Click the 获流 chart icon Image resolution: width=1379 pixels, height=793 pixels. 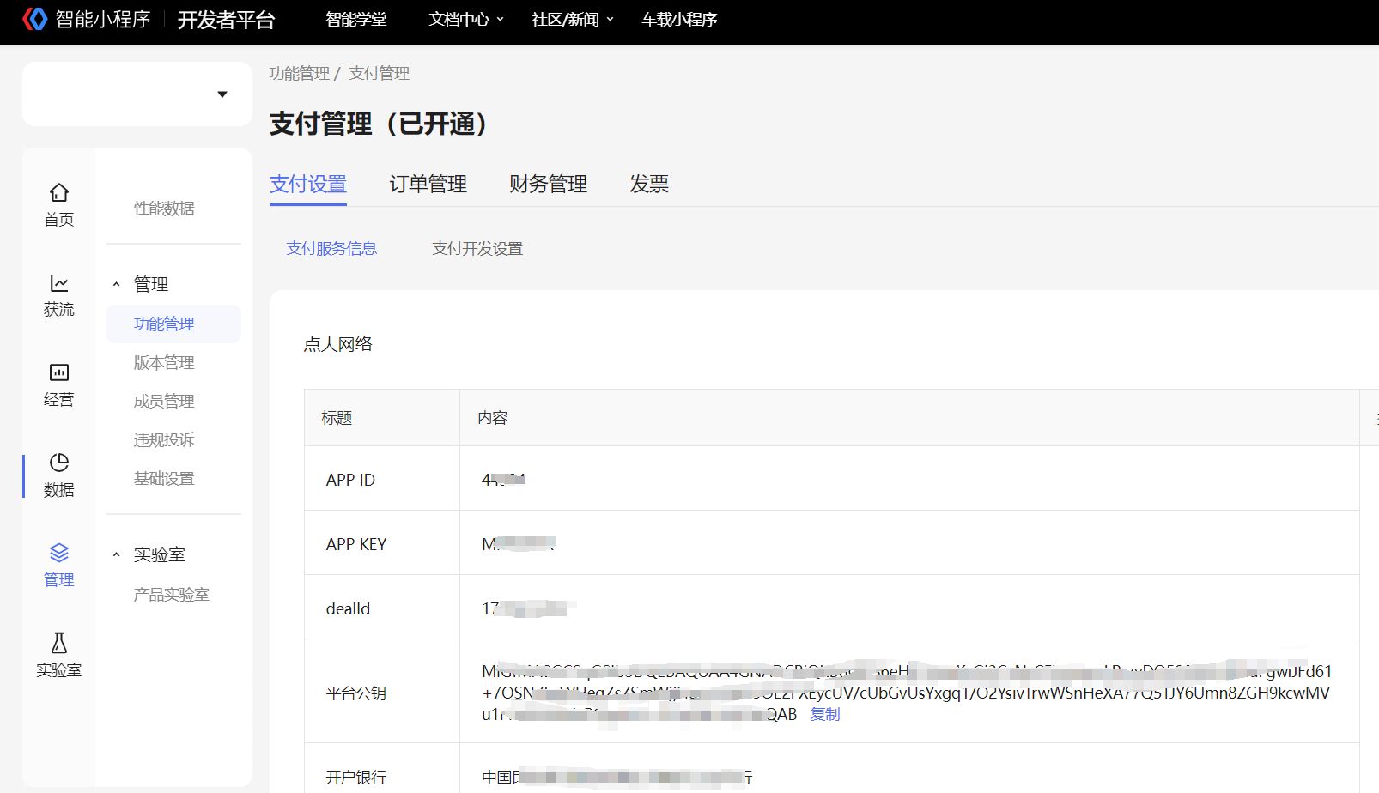pos(58,283)
